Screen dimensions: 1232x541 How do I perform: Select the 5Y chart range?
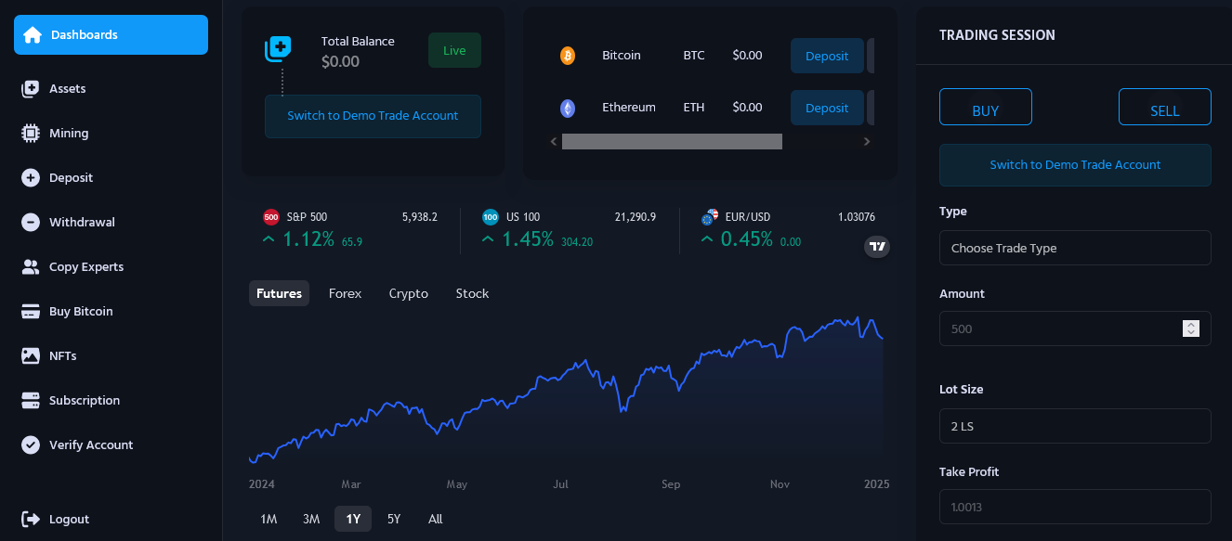click(394, 519)
